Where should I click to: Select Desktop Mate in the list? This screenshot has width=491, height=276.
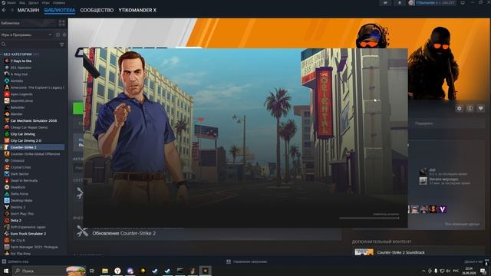point(21,200)
